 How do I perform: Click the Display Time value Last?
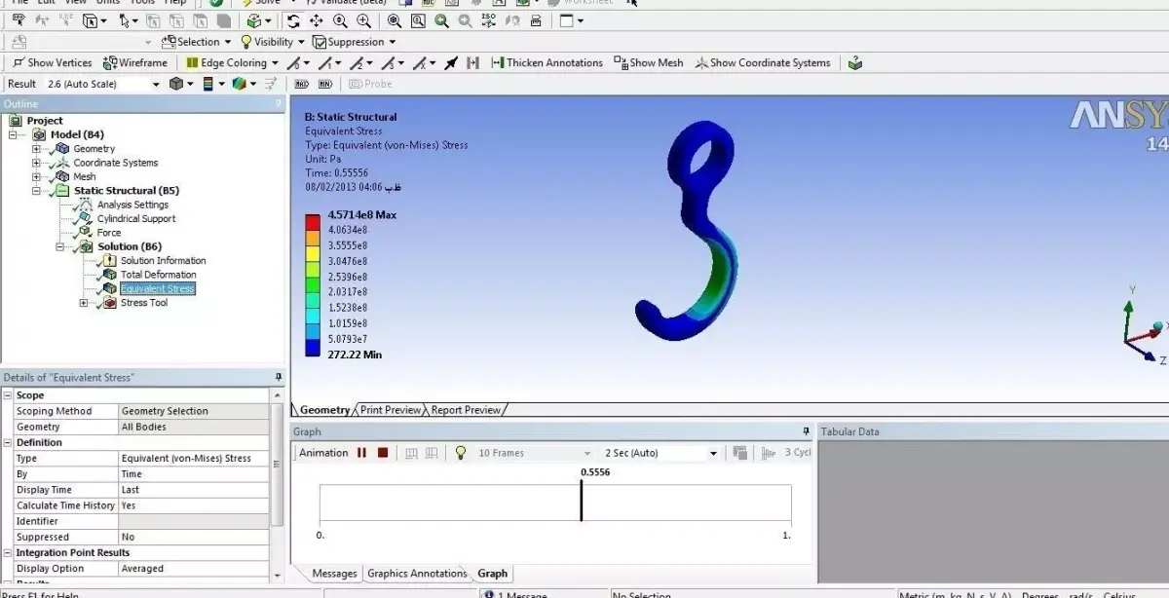pyautogui.click(x=195, y=490)
